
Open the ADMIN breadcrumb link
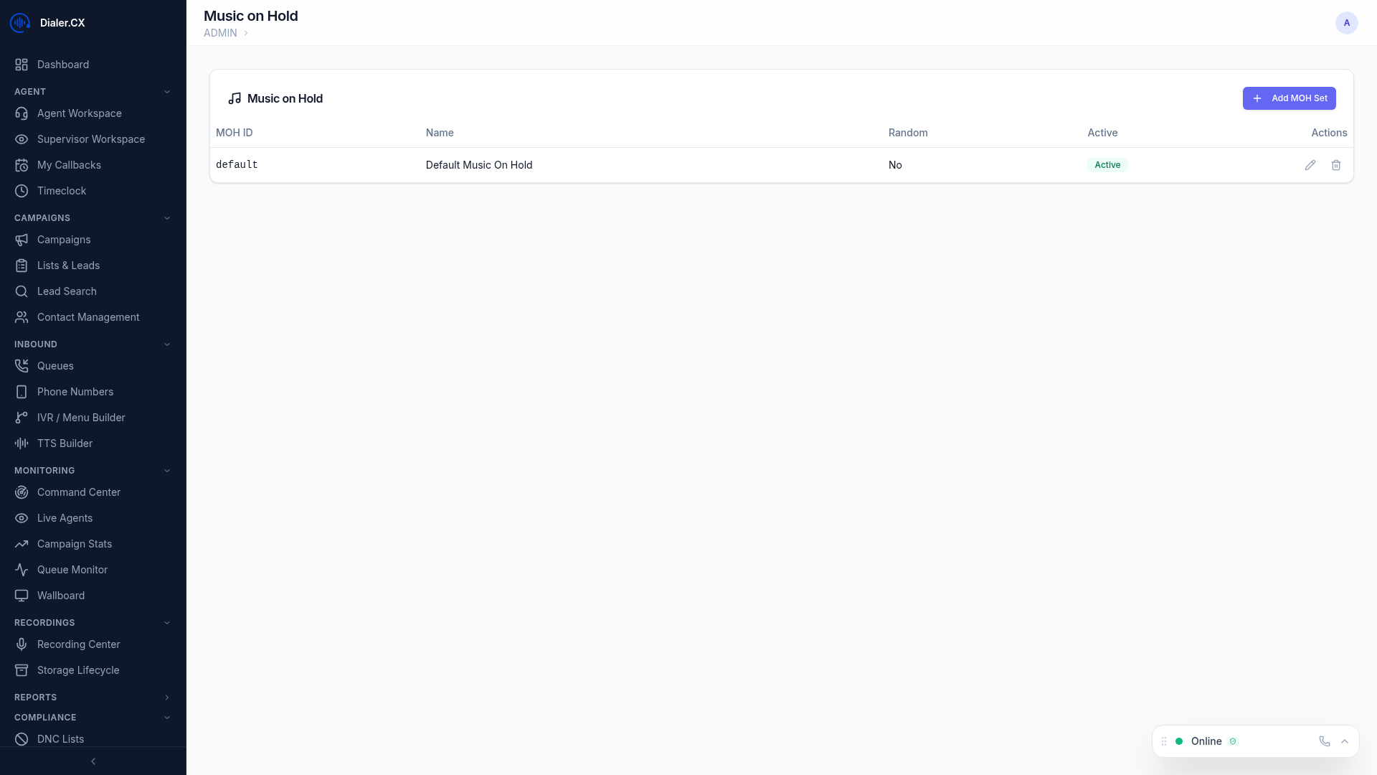(219, 33)
